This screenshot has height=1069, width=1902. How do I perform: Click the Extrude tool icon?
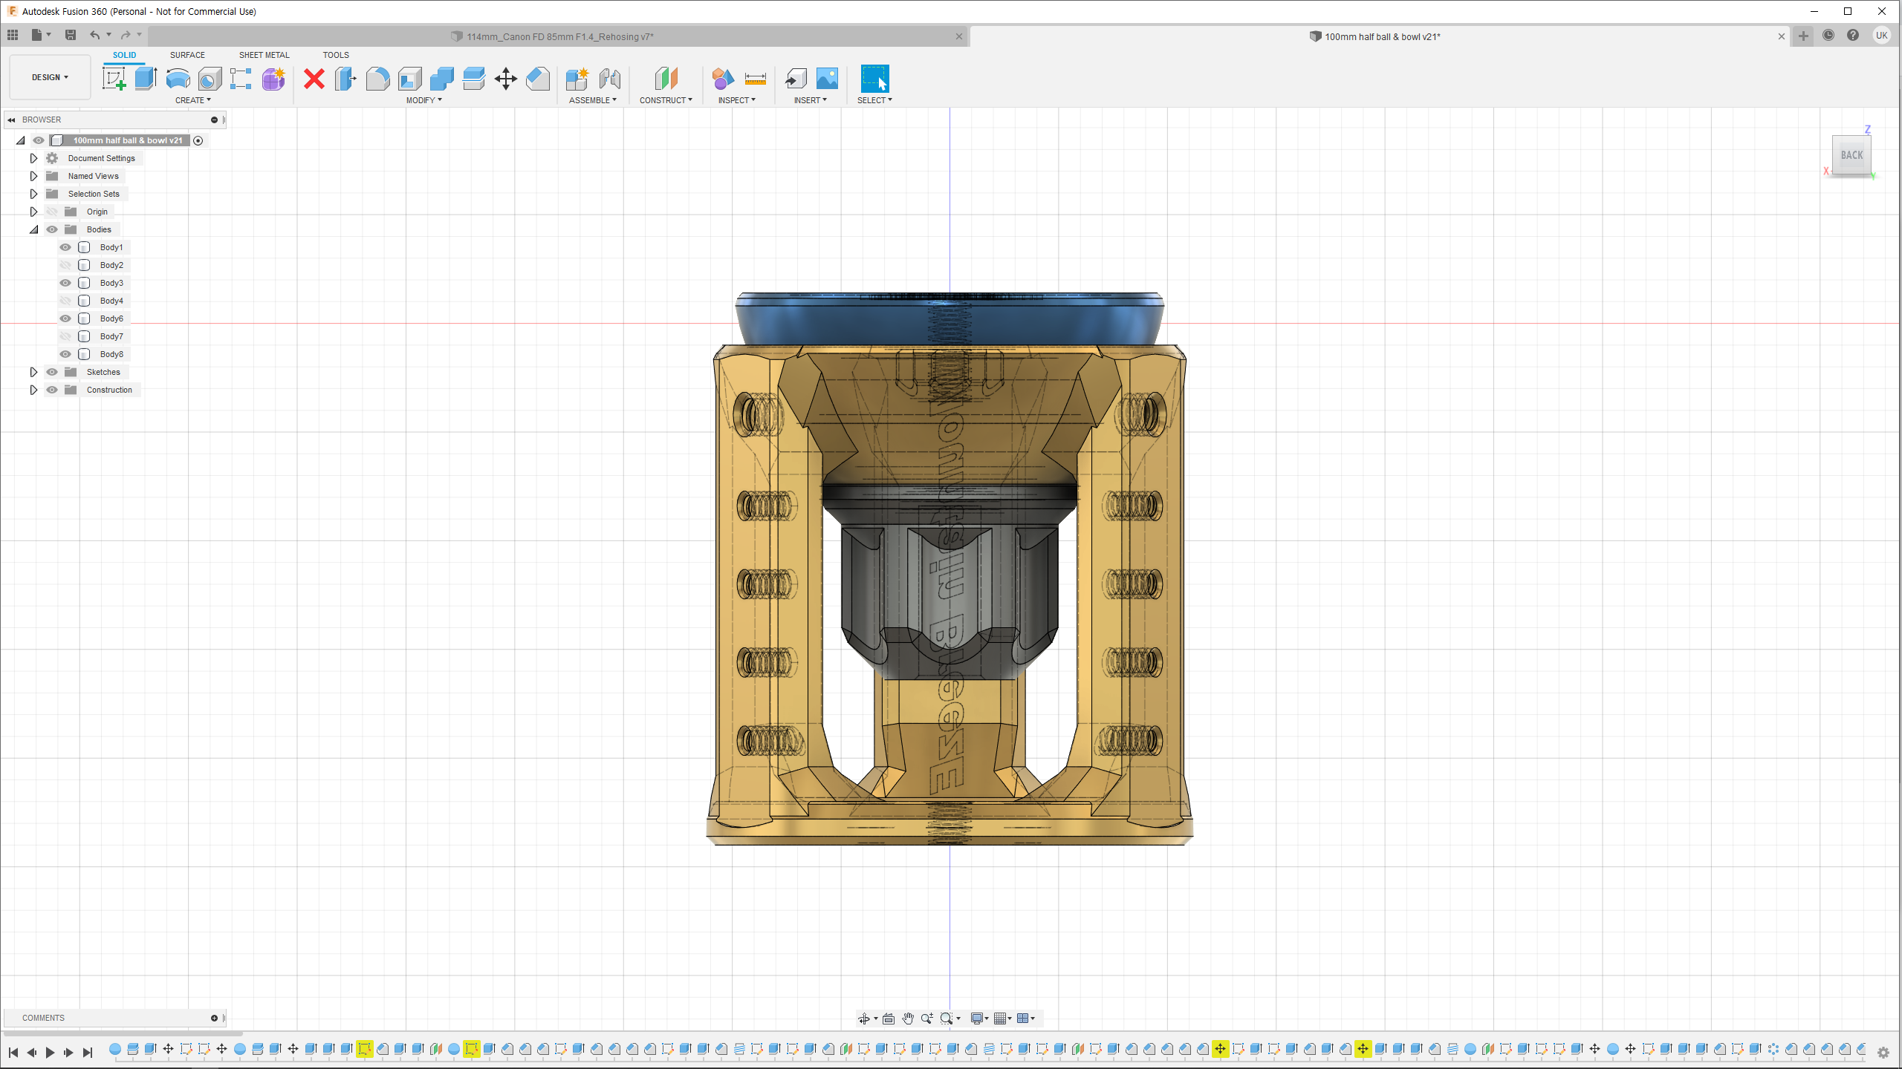coord(146,78)
